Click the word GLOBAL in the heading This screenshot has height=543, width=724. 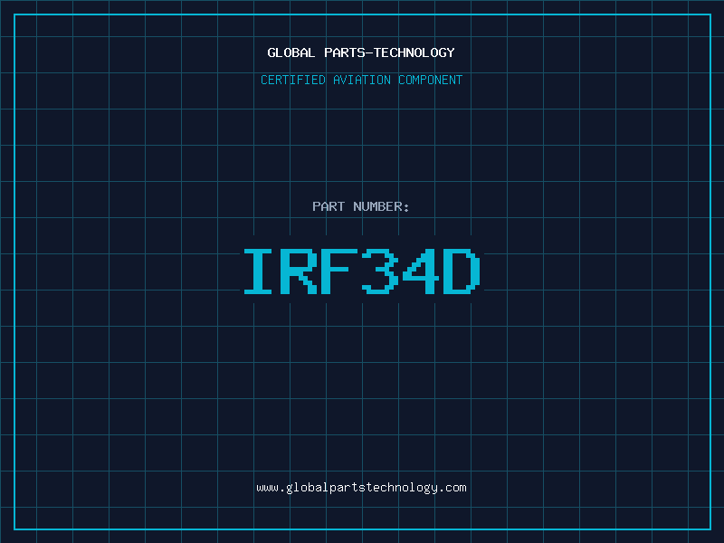[291, 52]
